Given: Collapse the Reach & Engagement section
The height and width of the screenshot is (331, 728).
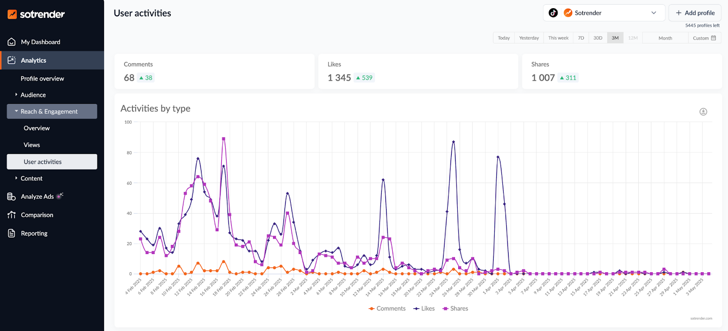Looking at the screenshot, I should pos(49,112).
